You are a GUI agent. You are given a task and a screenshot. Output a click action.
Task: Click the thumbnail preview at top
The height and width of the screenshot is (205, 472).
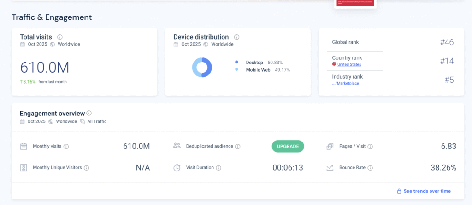355,4
